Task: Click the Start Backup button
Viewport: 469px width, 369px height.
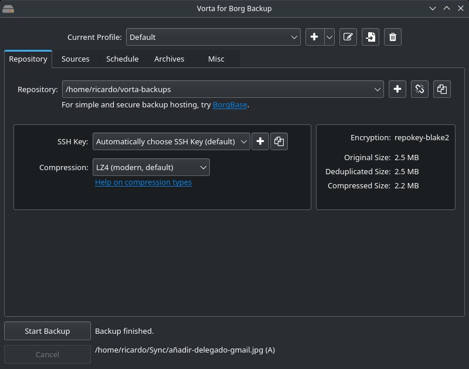Action: (x=47, y=331)
